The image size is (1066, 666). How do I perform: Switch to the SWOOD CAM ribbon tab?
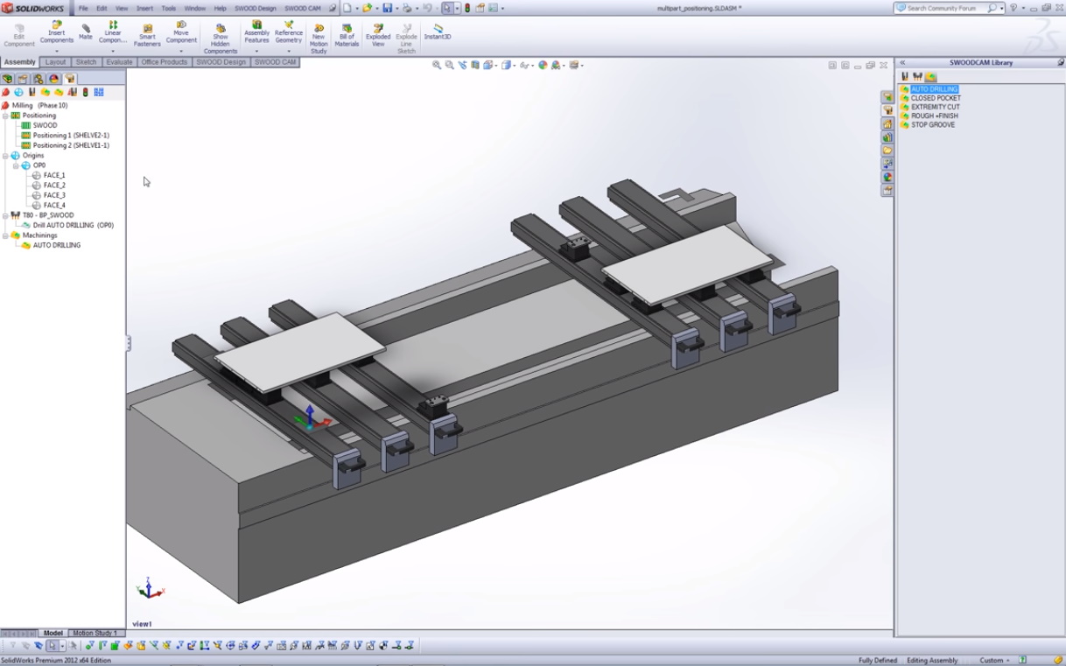276,62
